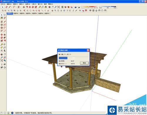
Task: Activate the Move tool in top toolbar
Action: click(x=30, y=7)
